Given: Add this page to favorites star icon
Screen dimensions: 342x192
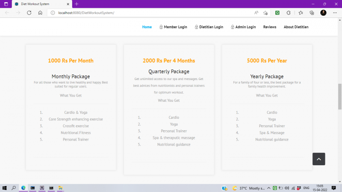Looking at the screenshot, I should (265, 13).
